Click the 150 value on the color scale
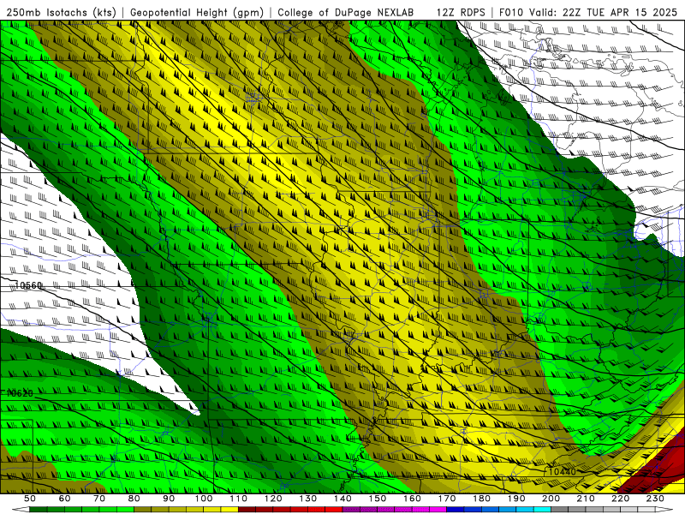 coord(377,499)
